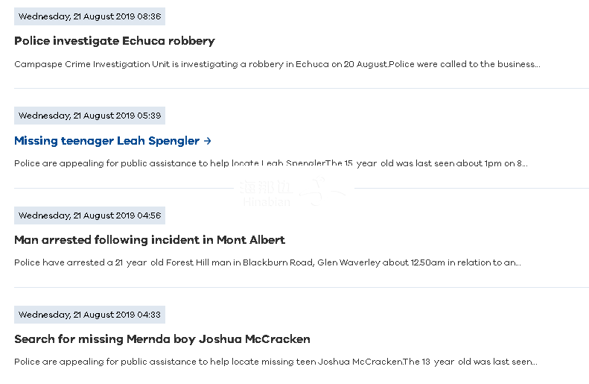The width and height of the screenshot is (589, 384).
Task: Open Police investigate Echuca robbery article
Action: (x=115, y=41)
